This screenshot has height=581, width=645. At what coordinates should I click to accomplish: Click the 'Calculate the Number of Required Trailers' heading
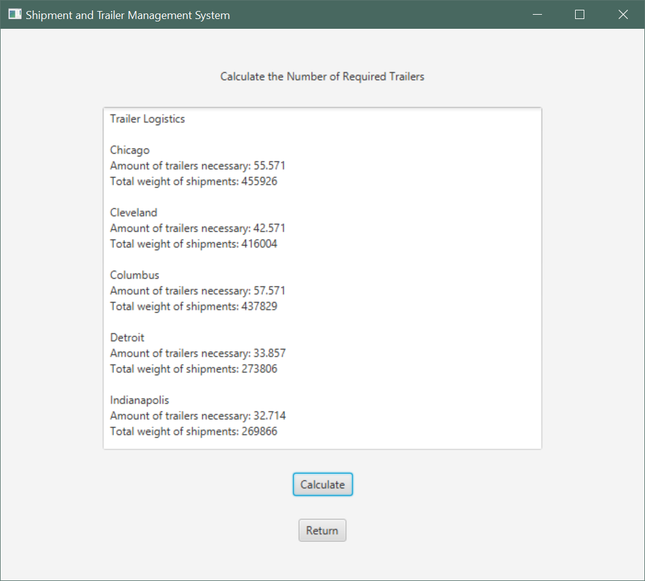(322, 77)
